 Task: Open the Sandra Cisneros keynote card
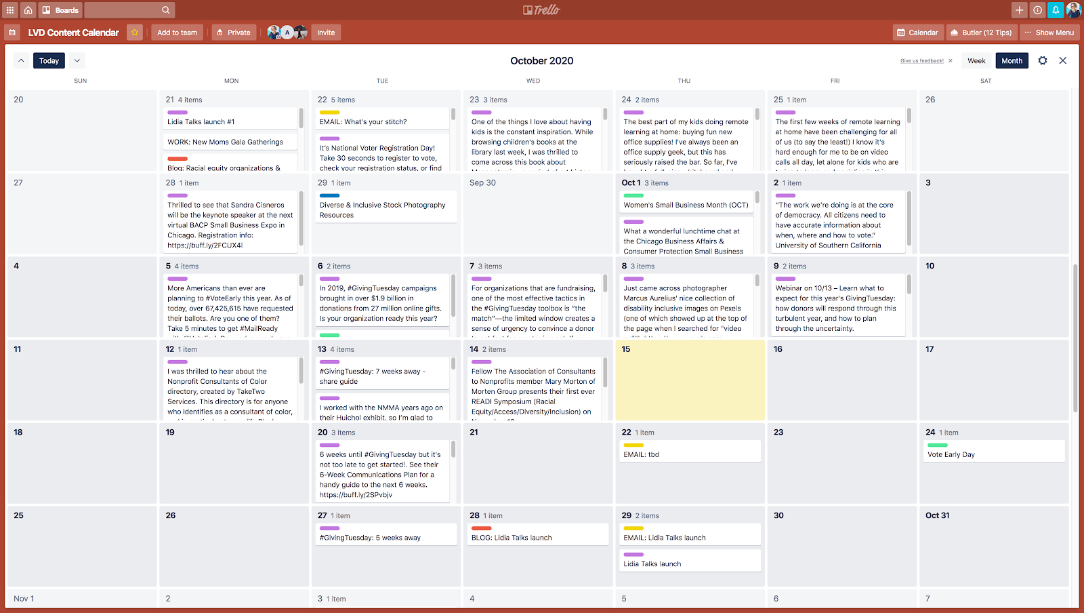(230, 222)
